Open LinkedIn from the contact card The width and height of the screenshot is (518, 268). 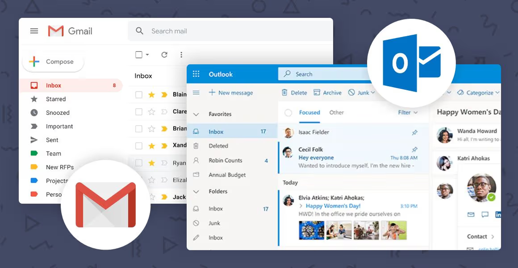click(x=497, y=214)
